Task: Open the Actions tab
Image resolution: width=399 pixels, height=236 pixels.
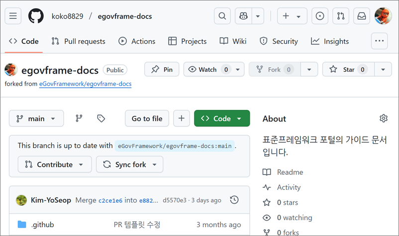Action: click(137, 41)
